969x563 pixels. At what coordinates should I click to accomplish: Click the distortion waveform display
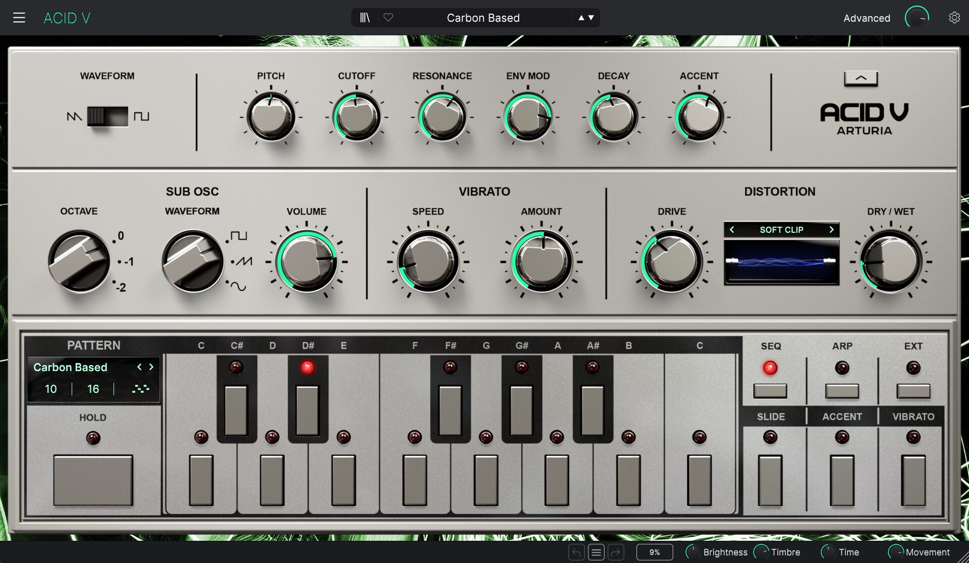[781, 262]
